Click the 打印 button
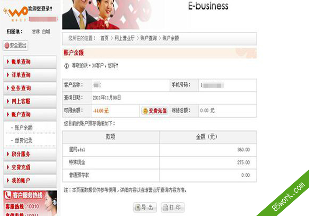This screenshot has height=216, width=309. click(172, 207)
